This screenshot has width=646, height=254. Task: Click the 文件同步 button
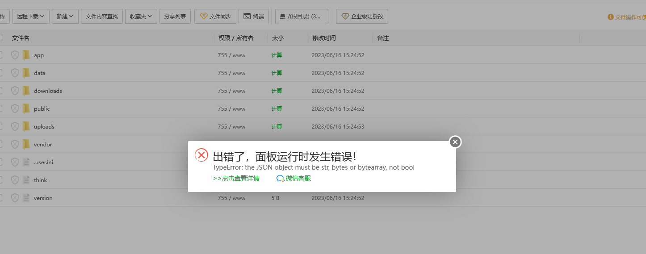tap(215, 16)
